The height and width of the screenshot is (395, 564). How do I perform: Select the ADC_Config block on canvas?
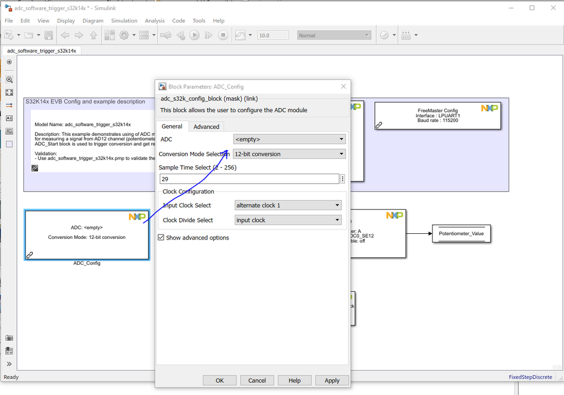click(x=87, y=235)
